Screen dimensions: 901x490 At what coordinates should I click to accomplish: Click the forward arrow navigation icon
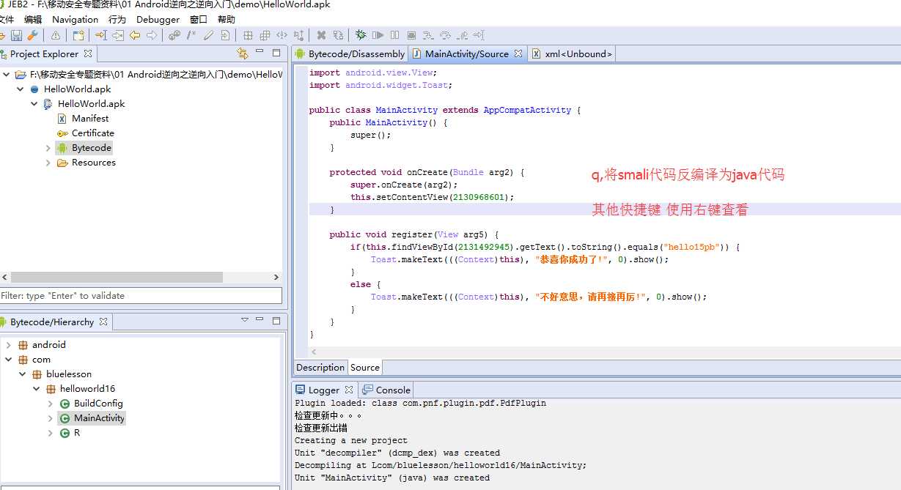click(151, 35)
